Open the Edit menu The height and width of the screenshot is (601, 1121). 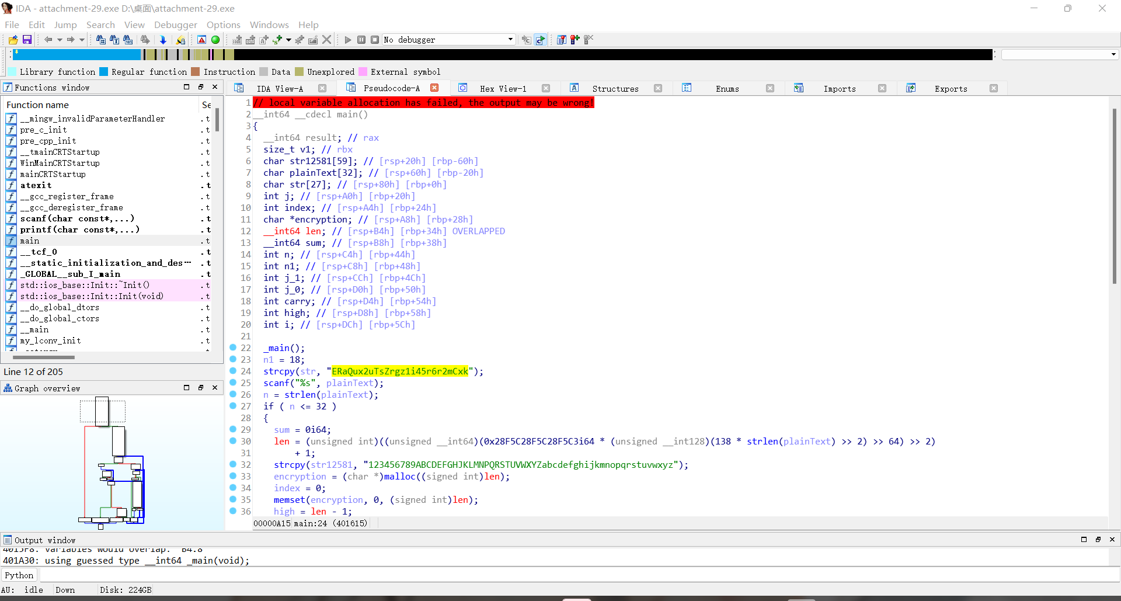pyautogui.click(x=37, y=25)
